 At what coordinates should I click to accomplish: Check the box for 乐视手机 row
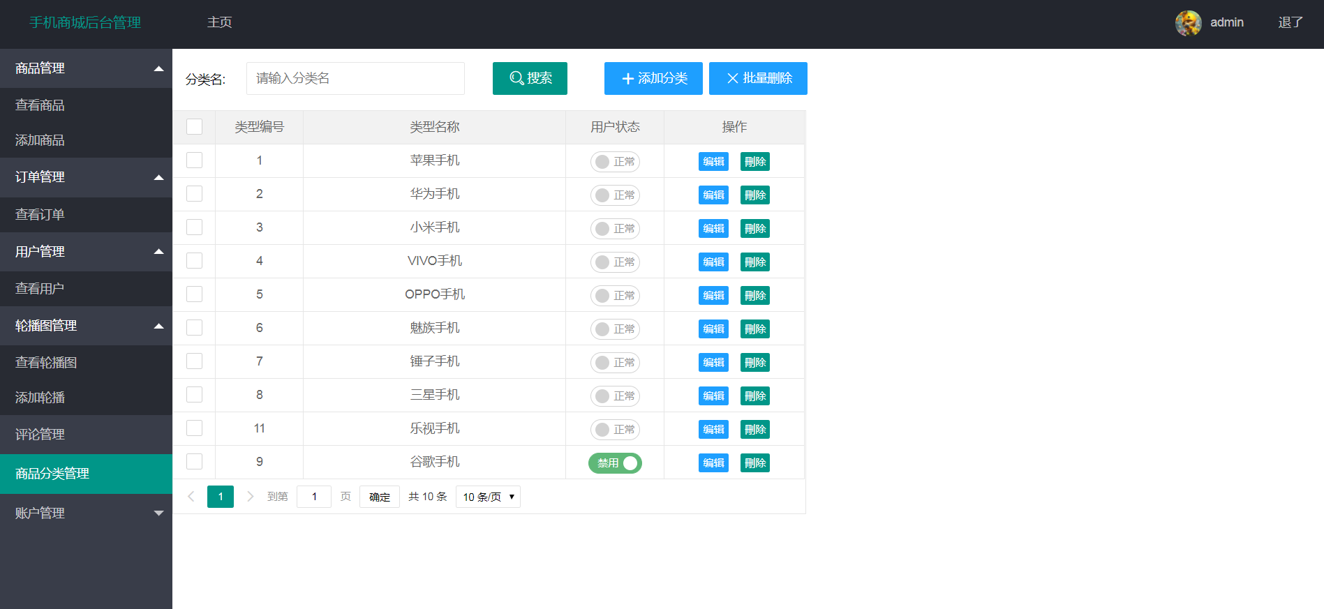pyautogui.click(x=195, y=428)
